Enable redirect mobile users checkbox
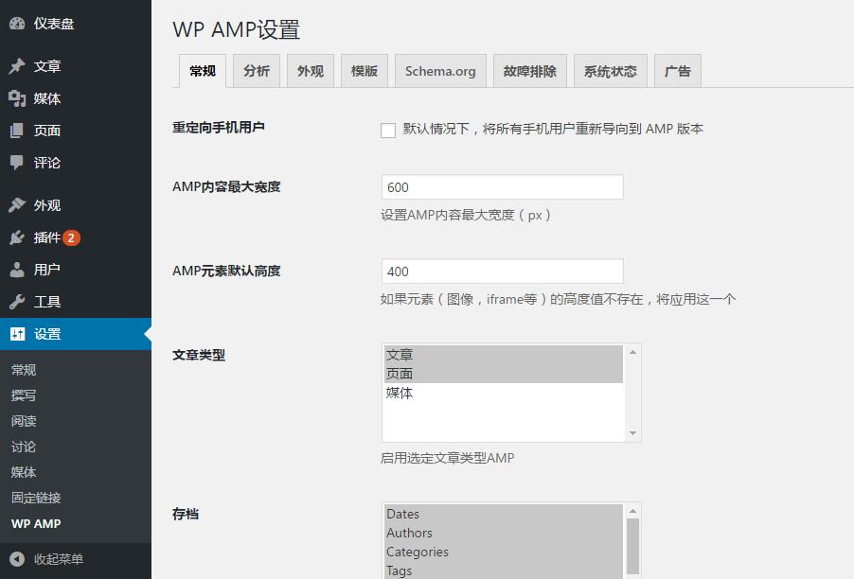 [x=388, y=131]
